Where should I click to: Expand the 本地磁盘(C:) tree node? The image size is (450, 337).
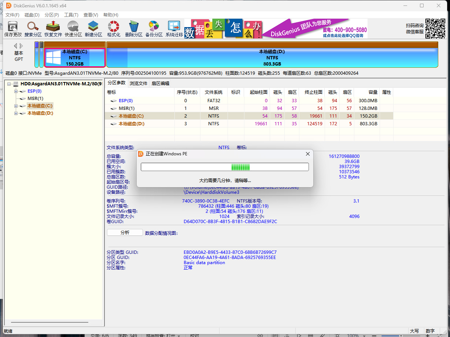coord(16,106)
